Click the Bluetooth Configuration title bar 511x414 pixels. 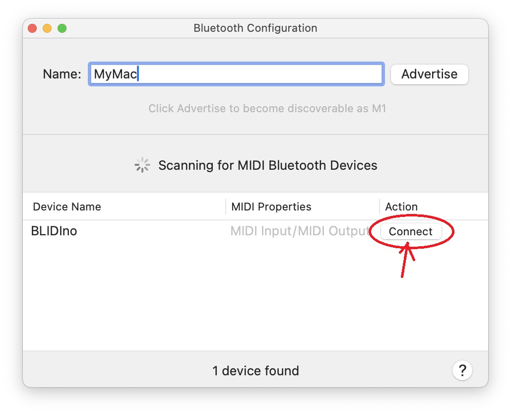[255, 28]
